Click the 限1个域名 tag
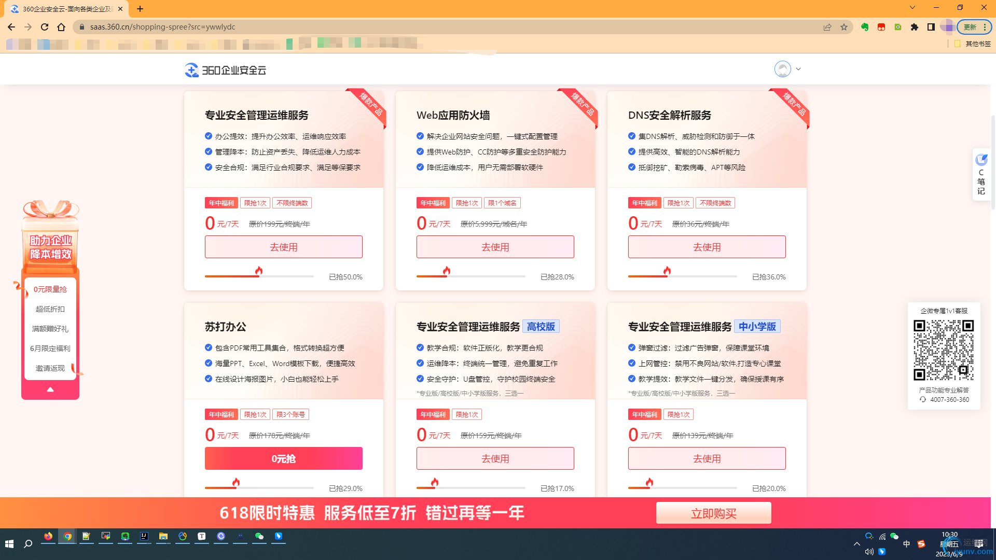The height and width of the screenshot is (560, 996). pyautogui.click(x=502, y=203)
